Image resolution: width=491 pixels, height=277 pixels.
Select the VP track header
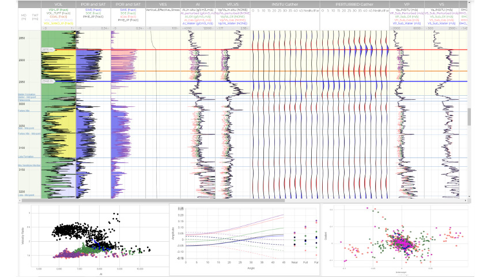tap(407, 5)
